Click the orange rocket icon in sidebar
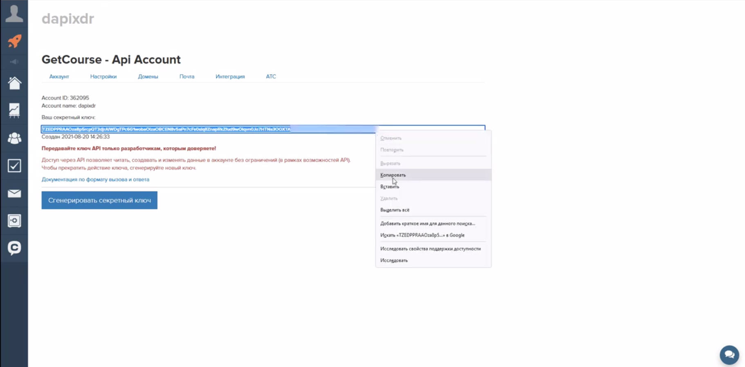This screenshot has height=367, width=745. 14,41
